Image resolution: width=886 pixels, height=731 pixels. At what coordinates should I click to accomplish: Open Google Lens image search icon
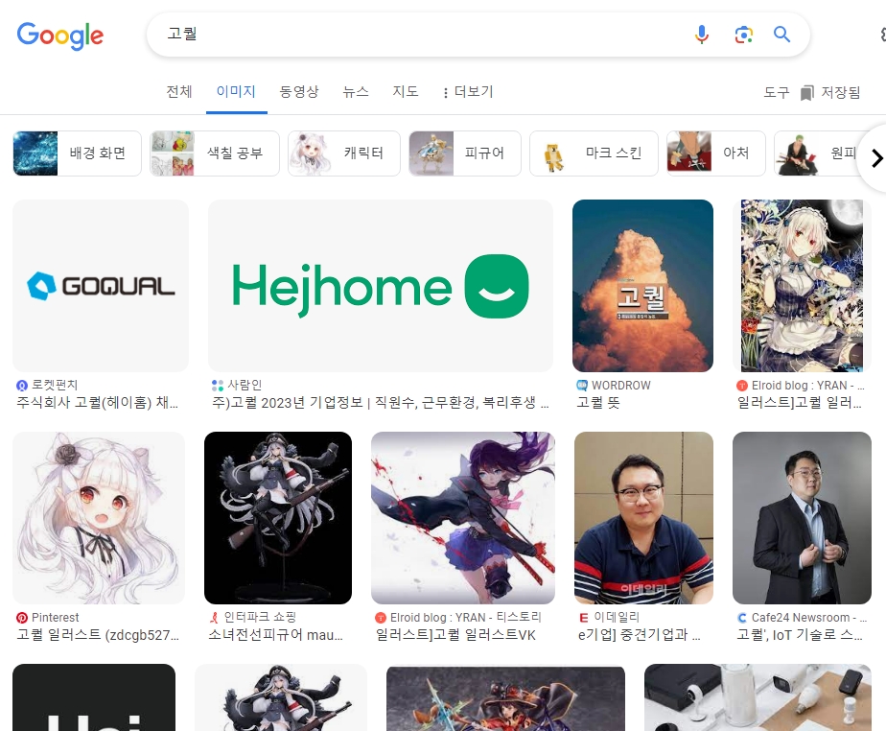pyautogui.click(x=744, y=35)
